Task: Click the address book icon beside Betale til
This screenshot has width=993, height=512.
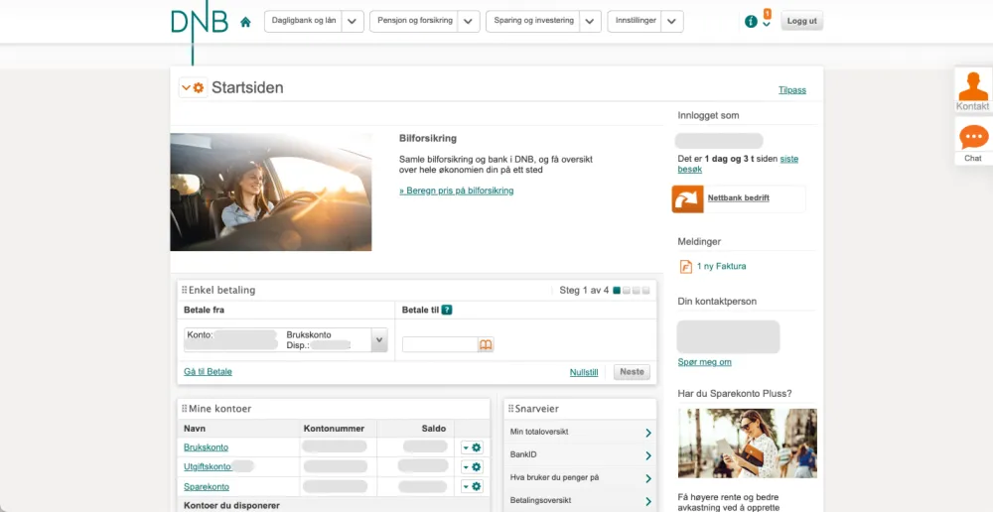Action: click(487, 345)
